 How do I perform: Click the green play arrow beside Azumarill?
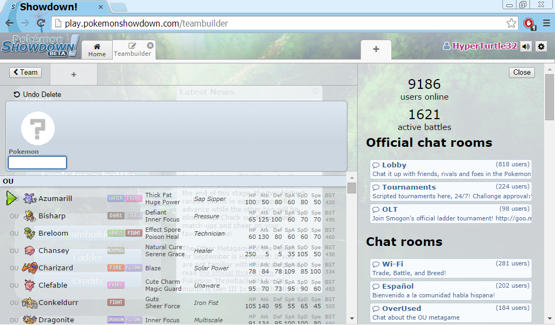click(x=11, y=198)
